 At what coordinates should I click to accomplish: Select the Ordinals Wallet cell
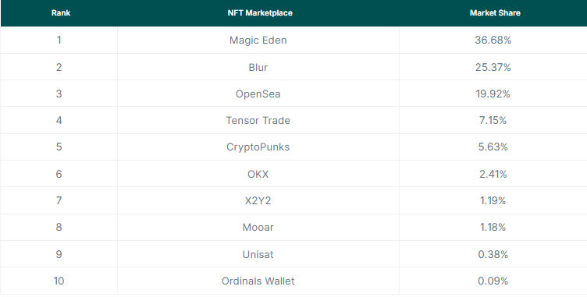click(x=258, y=281)
